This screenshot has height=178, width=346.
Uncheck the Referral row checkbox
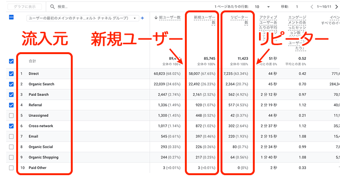point(11,105)
